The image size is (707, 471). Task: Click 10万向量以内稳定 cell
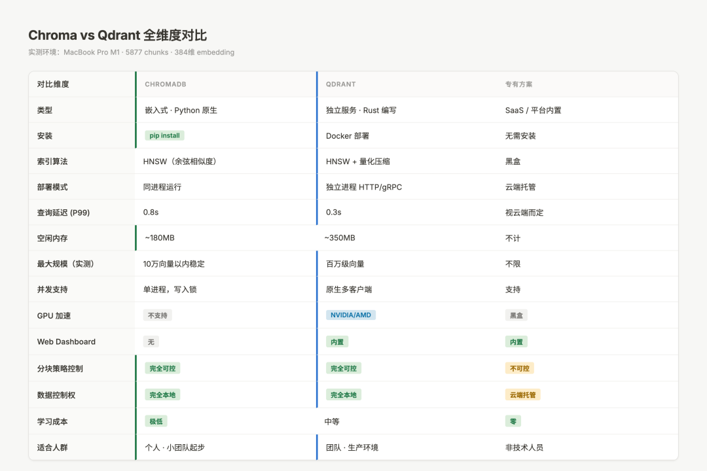(x=174, y=264)
